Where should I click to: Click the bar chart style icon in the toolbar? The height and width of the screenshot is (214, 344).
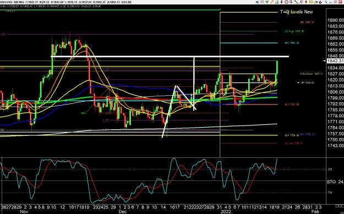coord(277,2)
